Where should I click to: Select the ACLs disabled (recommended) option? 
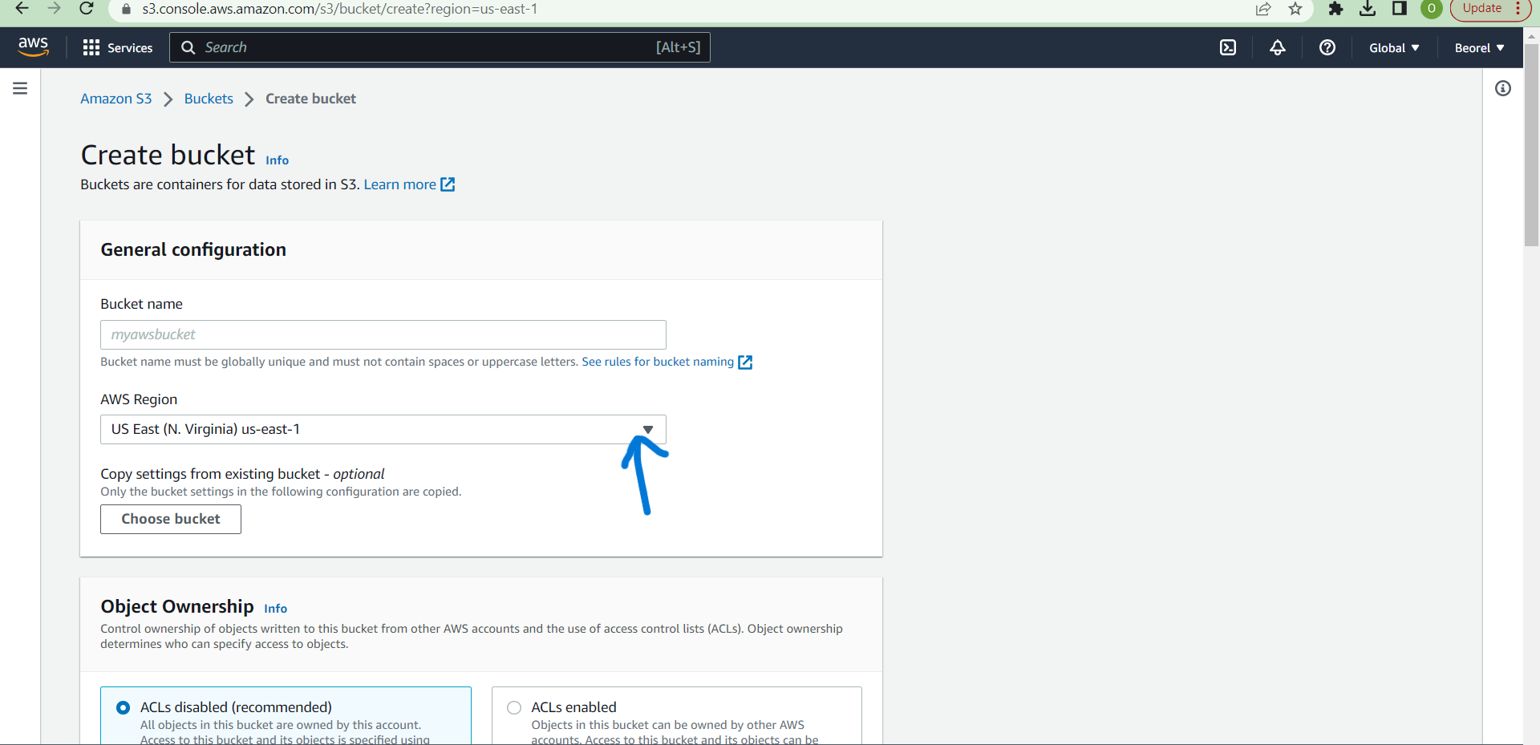tap(124, 707)
